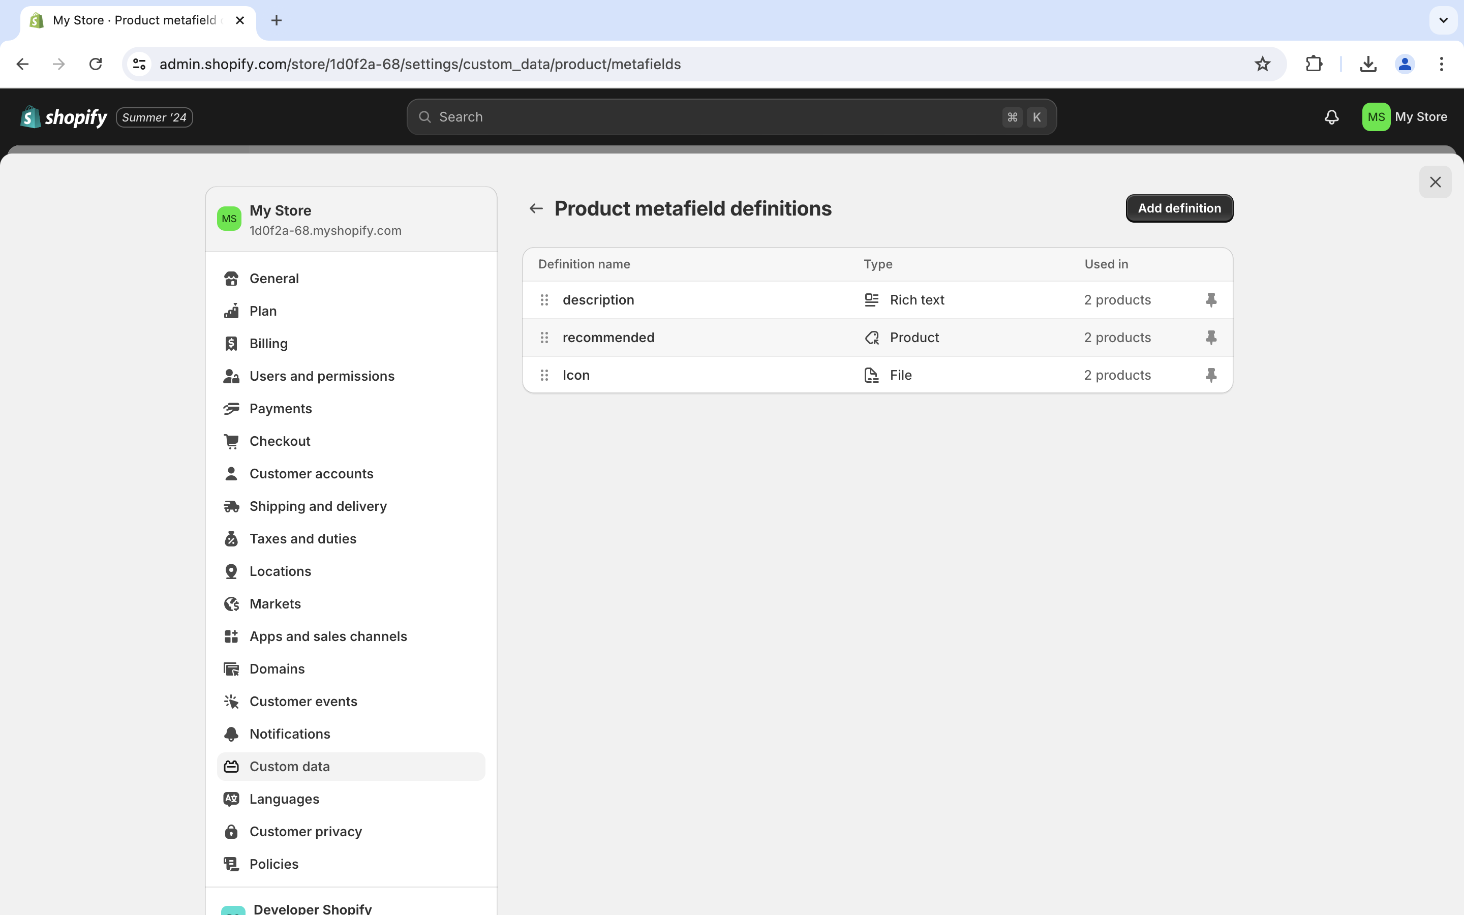Open the My Store account menu
Viewport: 1464px width, 915px height.
(x=1404, y=117)
